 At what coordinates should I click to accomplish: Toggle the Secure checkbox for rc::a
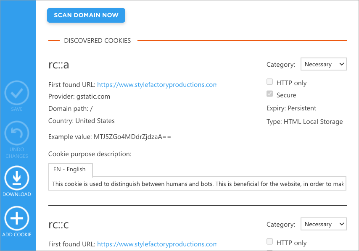point(269,94)
